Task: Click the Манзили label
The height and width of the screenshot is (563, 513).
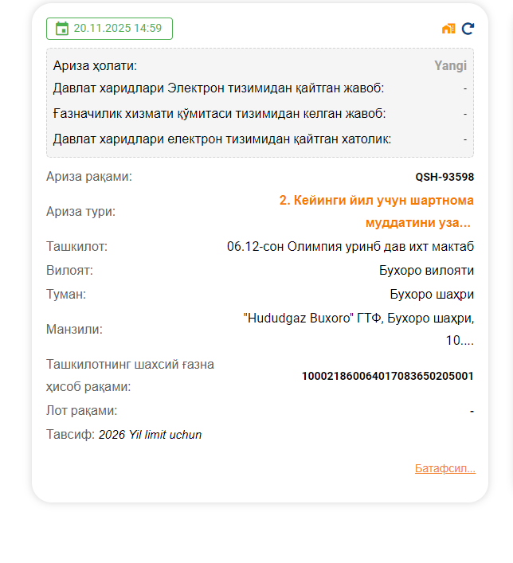Action: pyautogui.click(x=74, y=329)
